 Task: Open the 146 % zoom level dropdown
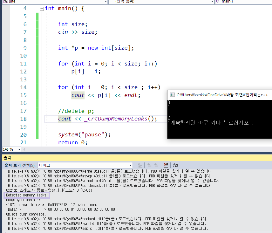pos(19,149)
